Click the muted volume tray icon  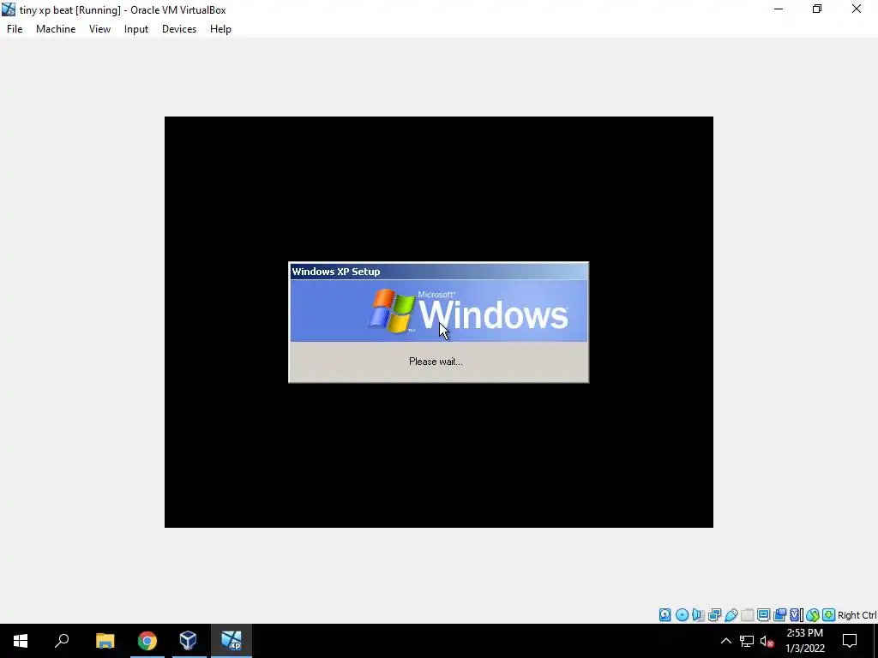tap(767, 641)
